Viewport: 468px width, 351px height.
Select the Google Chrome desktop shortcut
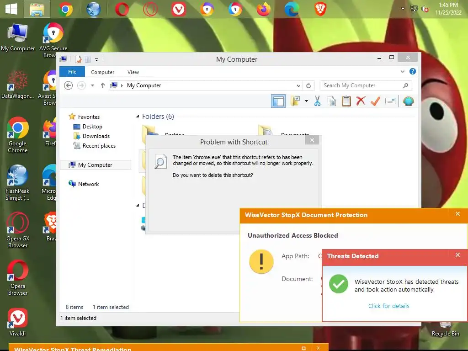pos(18,135)
